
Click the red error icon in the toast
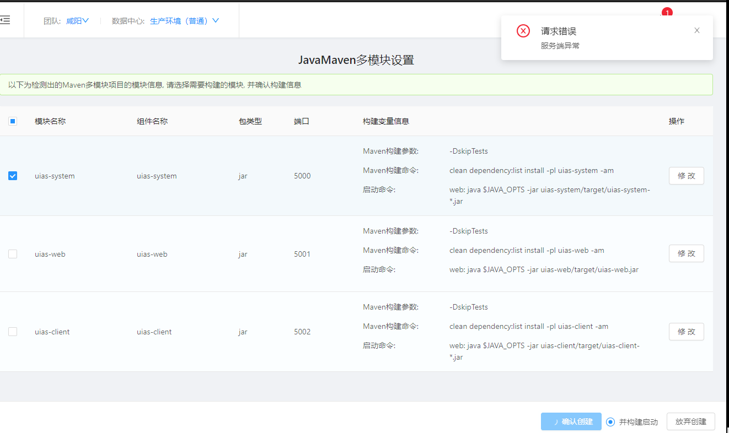[x=523, y=31]
